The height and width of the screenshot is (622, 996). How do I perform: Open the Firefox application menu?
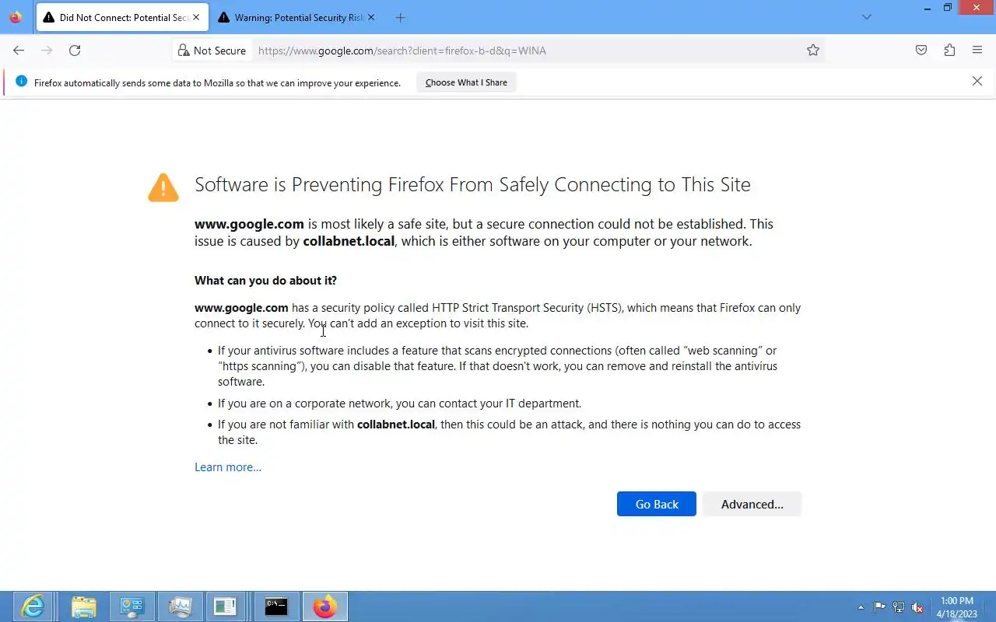click(x=977, y=51)
